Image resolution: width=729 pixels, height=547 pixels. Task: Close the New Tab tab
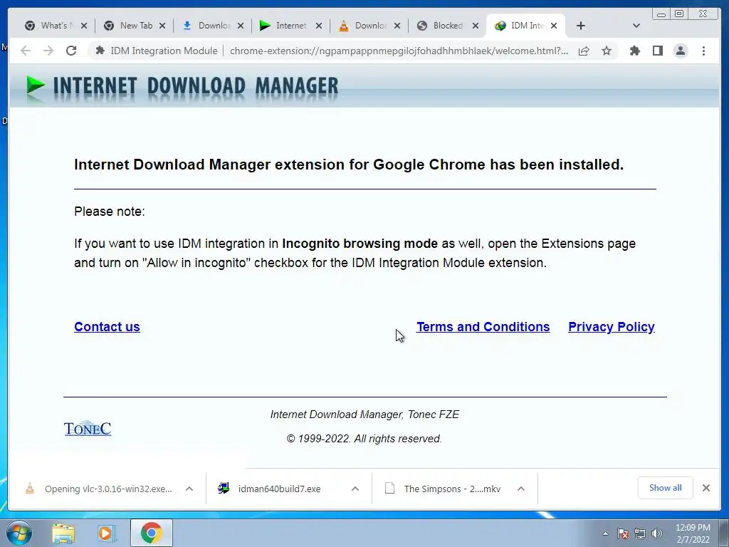click(162, 26)
